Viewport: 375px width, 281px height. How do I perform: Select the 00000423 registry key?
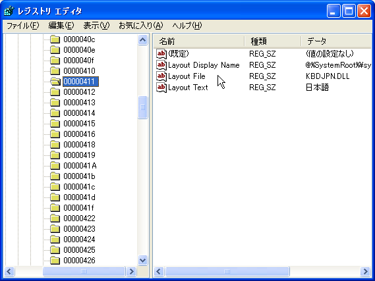[x=79, y=229]
